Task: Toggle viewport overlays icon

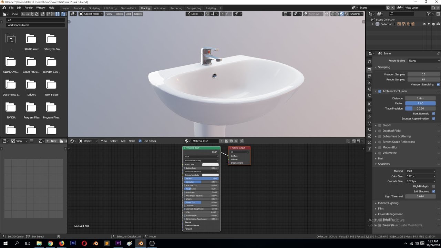Action: click(305, 14)
